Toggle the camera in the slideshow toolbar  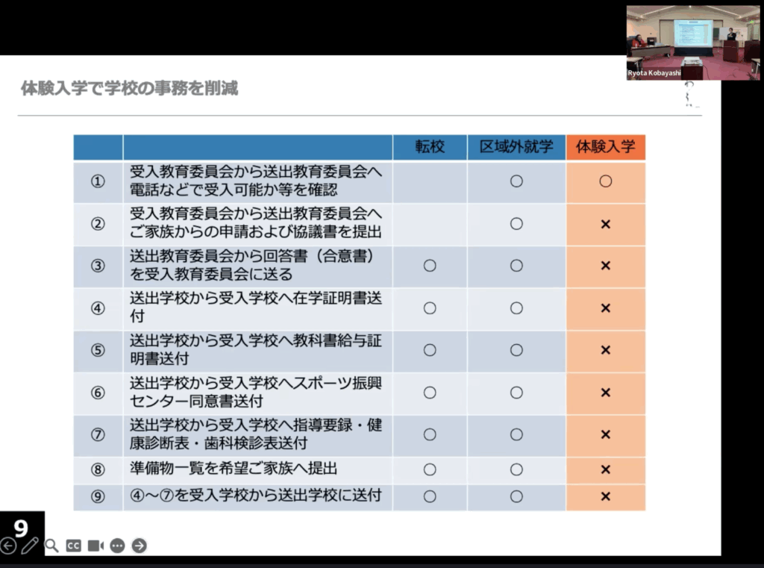tap(95, 546)
